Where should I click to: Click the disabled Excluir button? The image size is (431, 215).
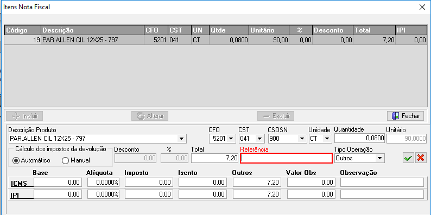(x=276, y=116)
